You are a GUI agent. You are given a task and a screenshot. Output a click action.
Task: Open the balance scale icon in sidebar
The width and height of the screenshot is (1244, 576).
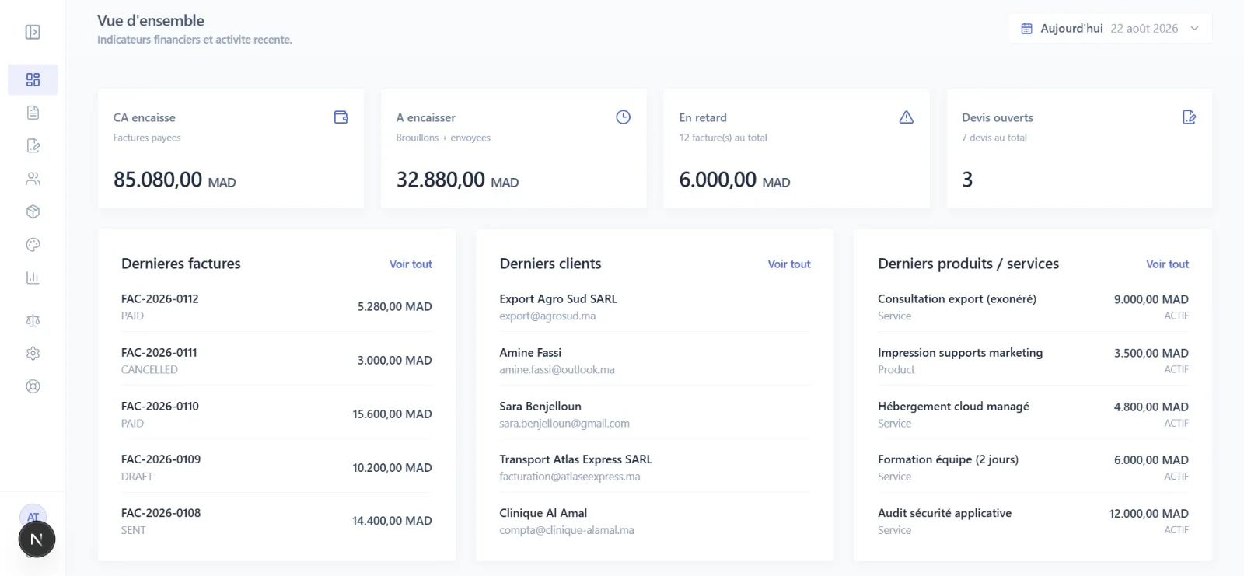[x=33, y=320]
